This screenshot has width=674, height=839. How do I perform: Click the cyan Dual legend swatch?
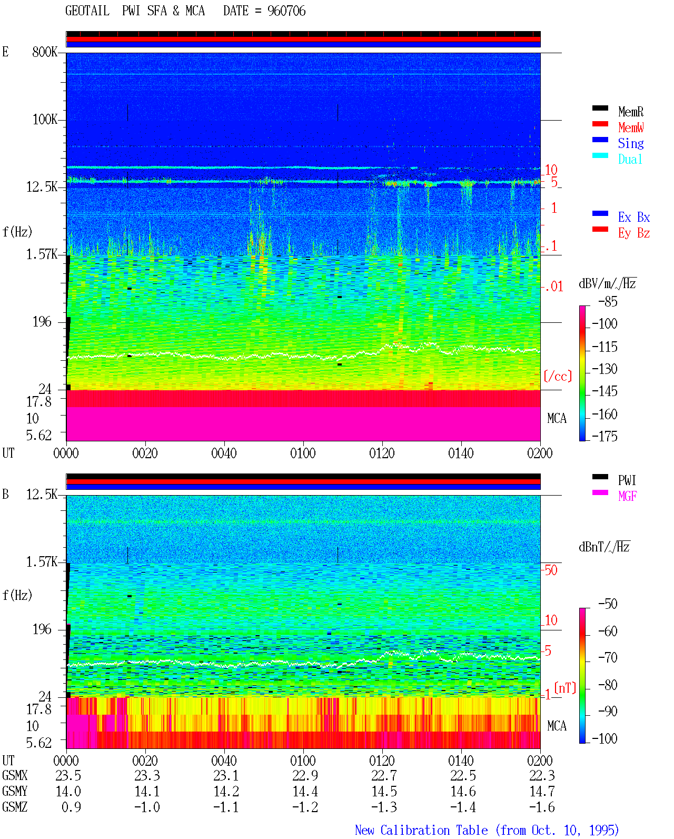coord(600,155)
